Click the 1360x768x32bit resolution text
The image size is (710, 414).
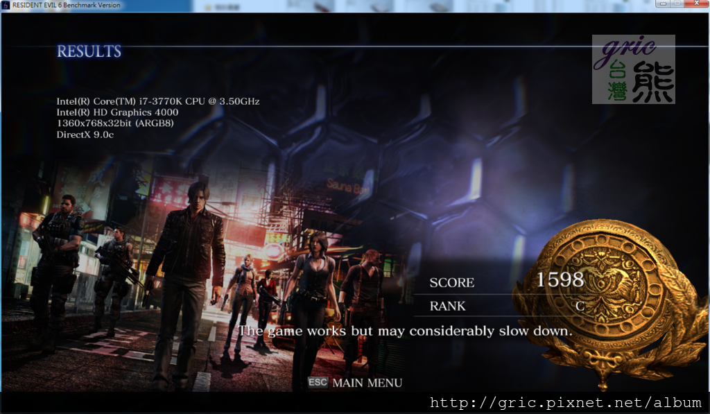pos(115,123)
